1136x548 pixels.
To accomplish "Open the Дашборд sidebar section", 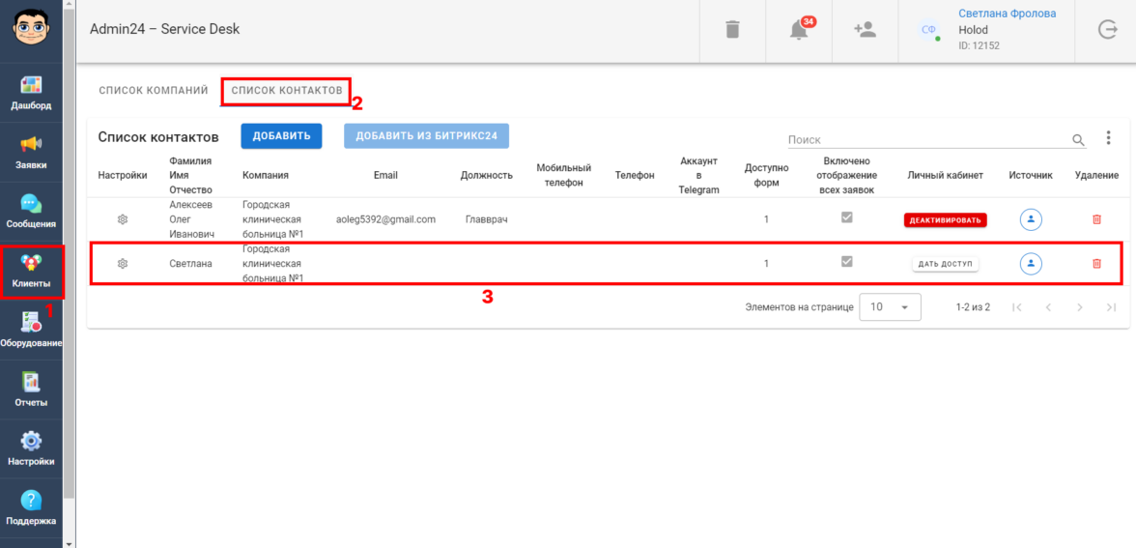I will (x=31, y=93).
